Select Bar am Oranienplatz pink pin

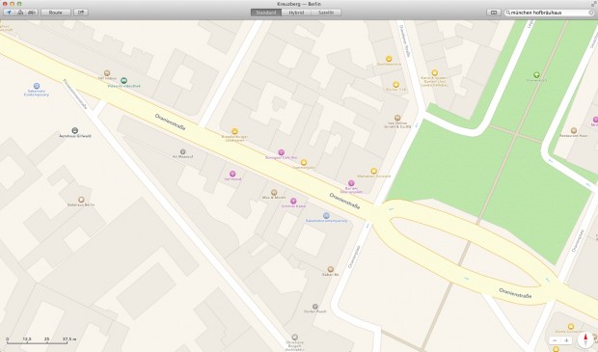pyautogui.click(x=351, y=183)
